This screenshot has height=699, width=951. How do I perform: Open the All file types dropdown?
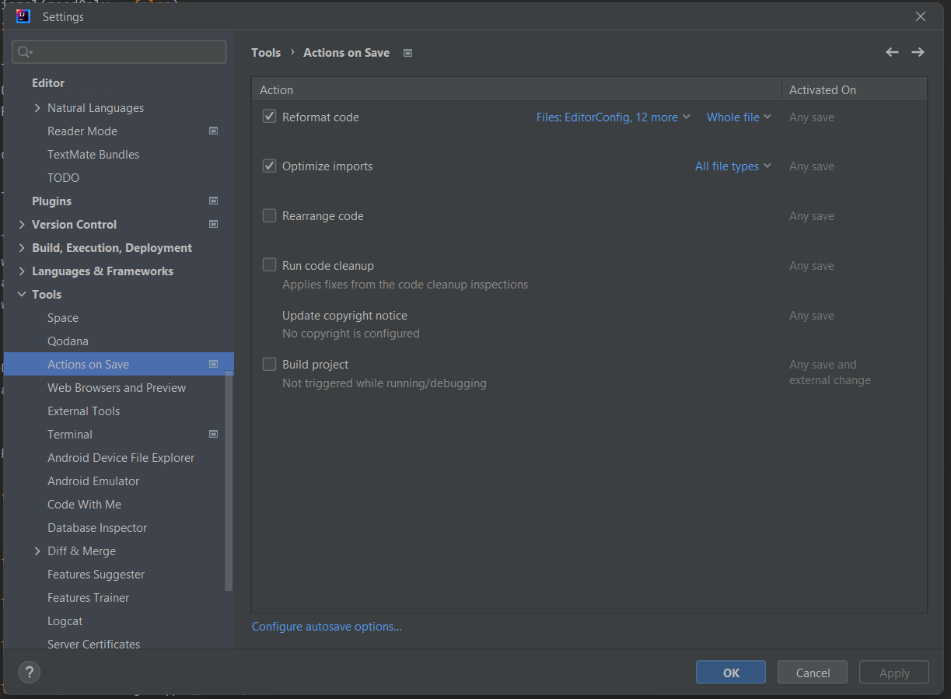[732, 166]
